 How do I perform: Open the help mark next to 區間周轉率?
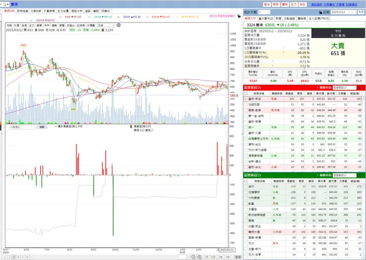(273, 66)
